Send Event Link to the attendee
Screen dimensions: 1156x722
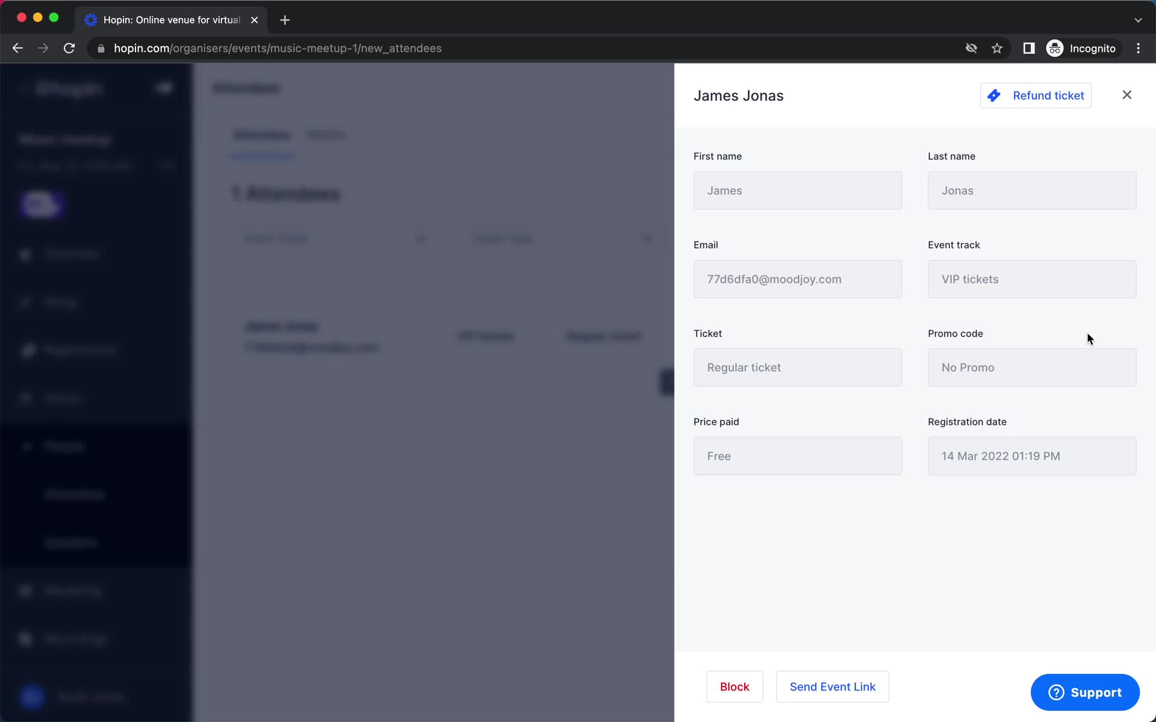[833, 687]
